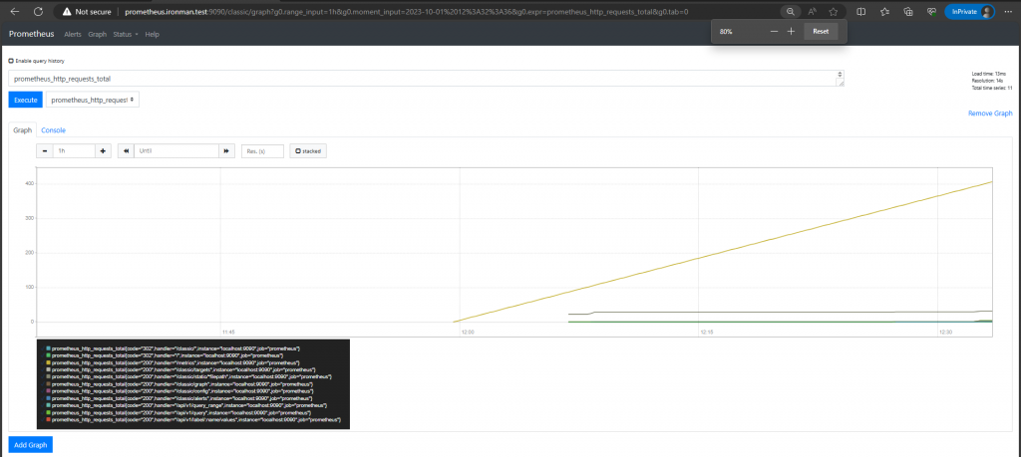Click the resolution Res. (s) input
Screen dimensions: 1021x457
262,150
